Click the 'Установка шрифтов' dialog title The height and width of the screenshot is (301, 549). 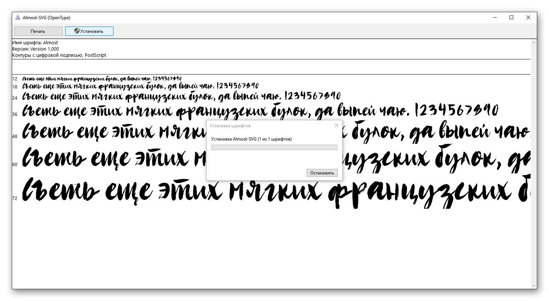click(230, 126)
